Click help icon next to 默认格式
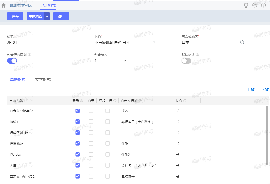This screenshot has width=270, height=184. [x=197, y=55]
